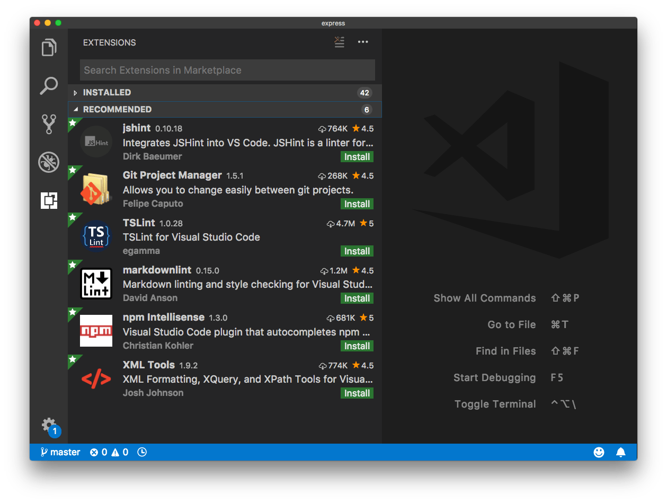The height and width of the screenshot is (503, 667).
Task: Click publisher name David Anson
Action: 150,298
